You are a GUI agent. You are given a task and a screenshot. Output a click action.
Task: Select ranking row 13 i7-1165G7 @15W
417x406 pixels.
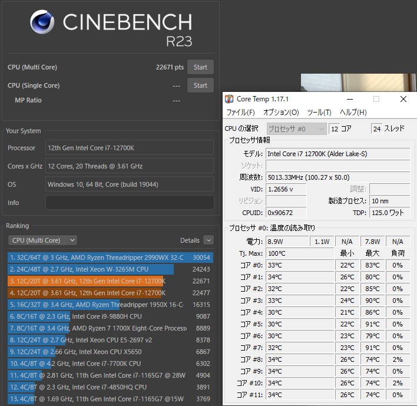pyautogui.click(x=110, y=399)
